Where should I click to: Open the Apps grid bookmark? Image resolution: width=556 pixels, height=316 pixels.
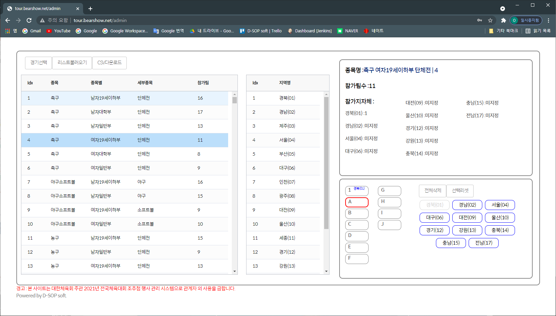11,31
